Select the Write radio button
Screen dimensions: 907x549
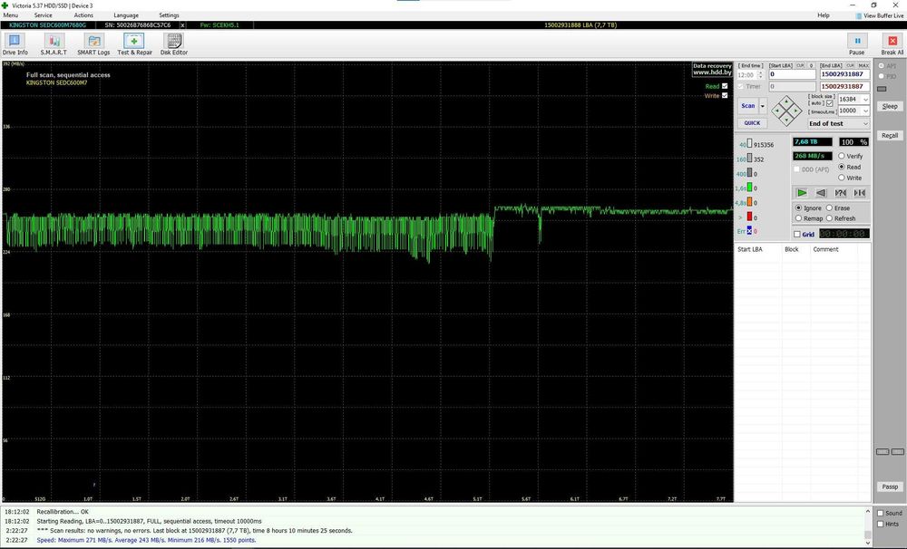842,178
